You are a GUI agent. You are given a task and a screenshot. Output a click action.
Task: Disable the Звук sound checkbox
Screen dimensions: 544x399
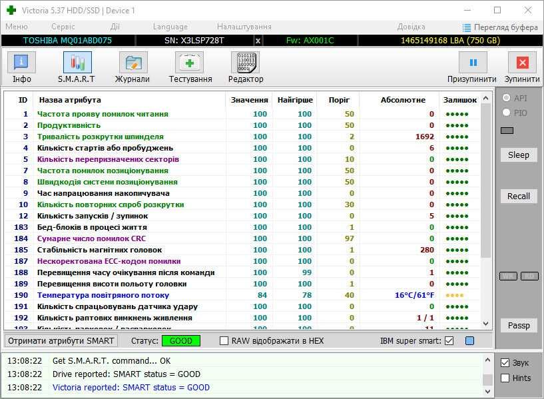point(505,363)
